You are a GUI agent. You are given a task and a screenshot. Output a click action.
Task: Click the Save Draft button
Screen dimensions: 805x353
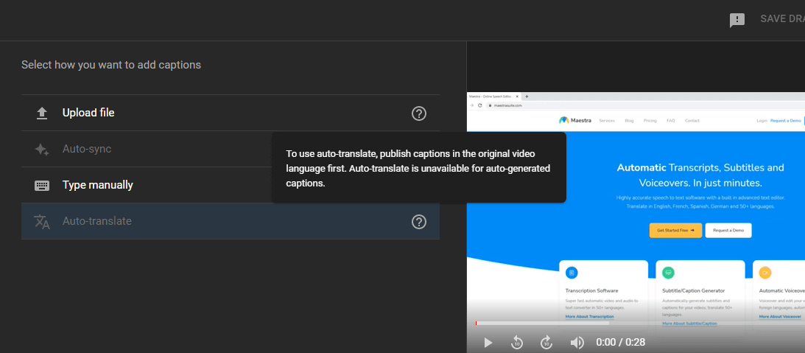pyautogui.click(x=782, y=19)
